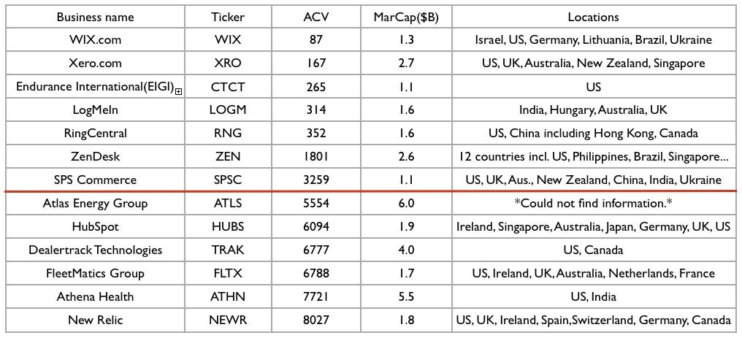742x338 pixels.
Task: Click the WIX.com business name cell
Action: 95,39
